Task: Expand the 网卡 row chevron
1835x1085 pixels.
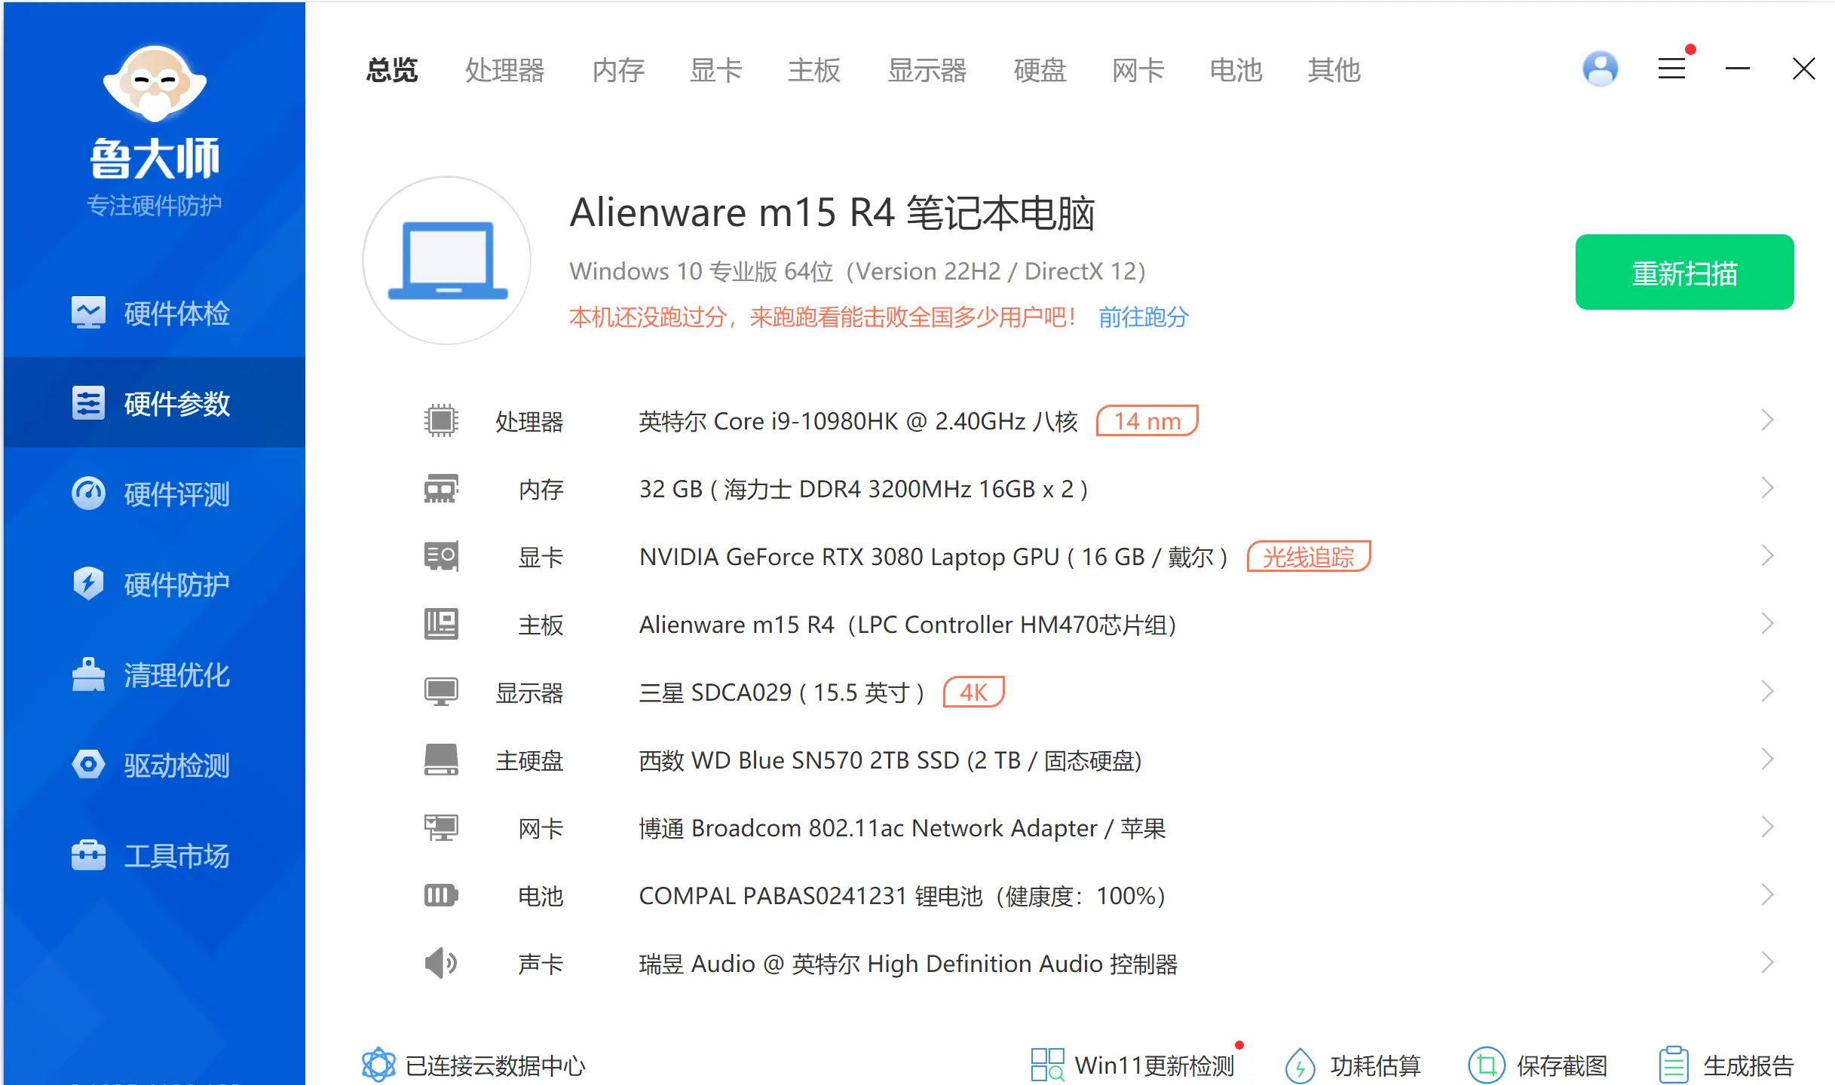Action: 1767,827
